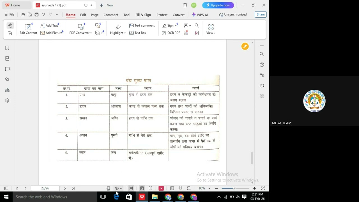Toggle the navigation pane in the status bar
This screenshot has width=359, height=202.
coord(6,188)
